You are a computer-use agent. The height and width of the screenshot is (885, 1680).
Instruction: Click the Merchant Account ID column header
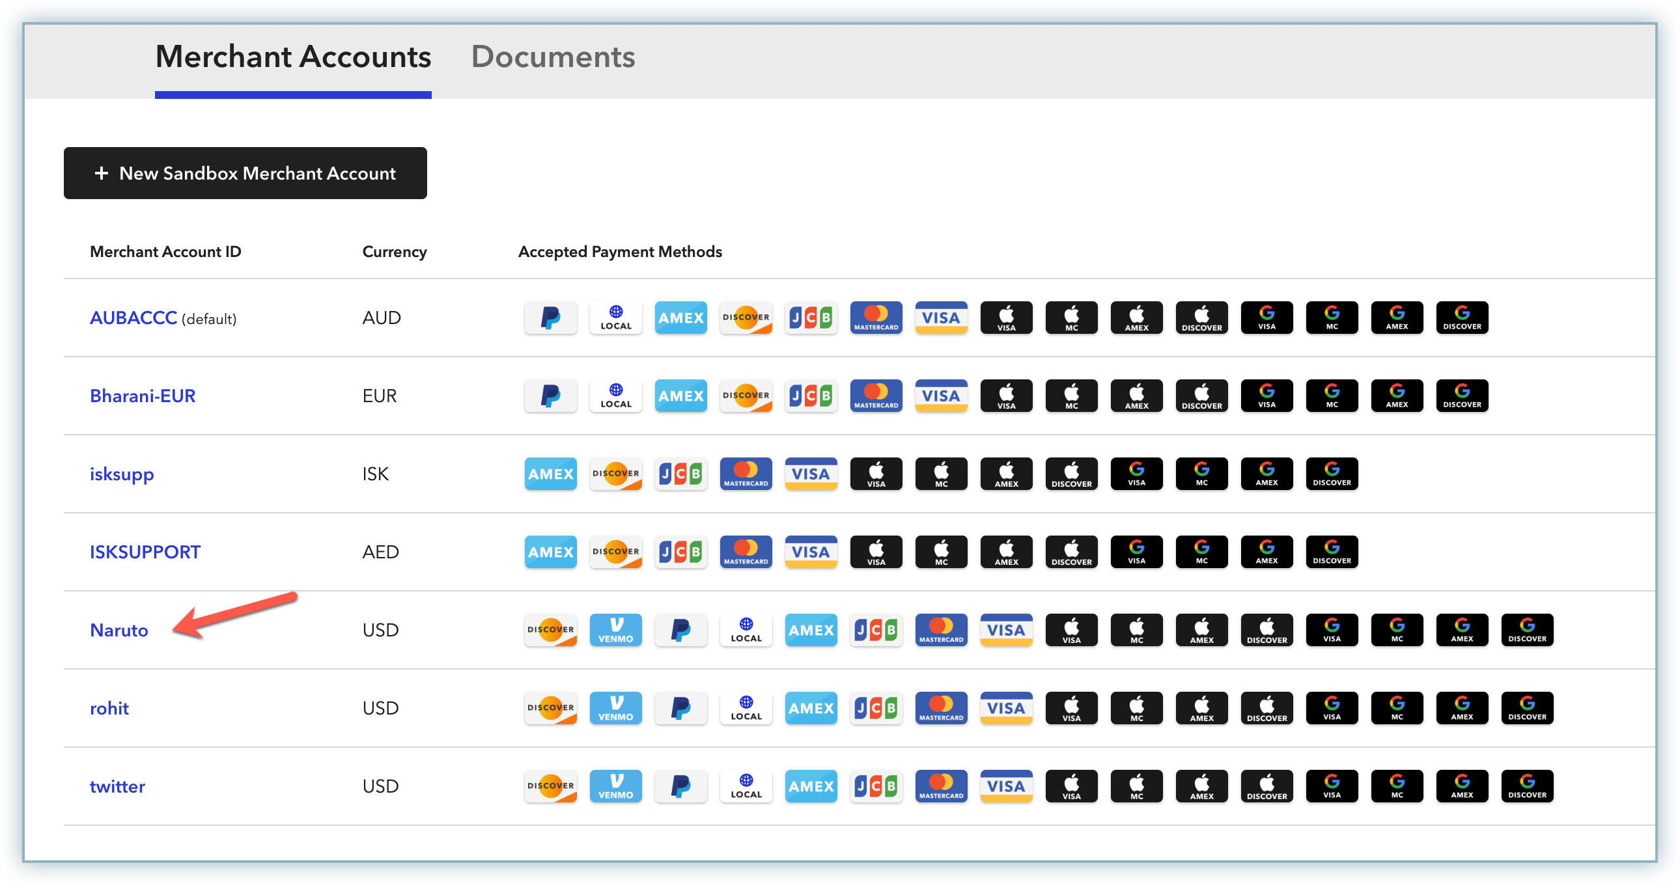(x=165, y=252)
